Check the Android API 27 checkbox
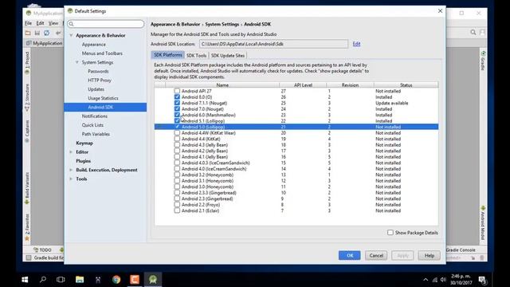The width and height of the screenshot is (510, 287). [177, 91]
